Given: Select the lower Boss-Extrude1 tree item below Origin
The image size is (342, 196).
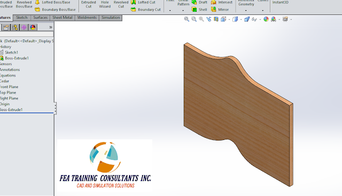Looking at the screenshot, I should coord(11,109).
